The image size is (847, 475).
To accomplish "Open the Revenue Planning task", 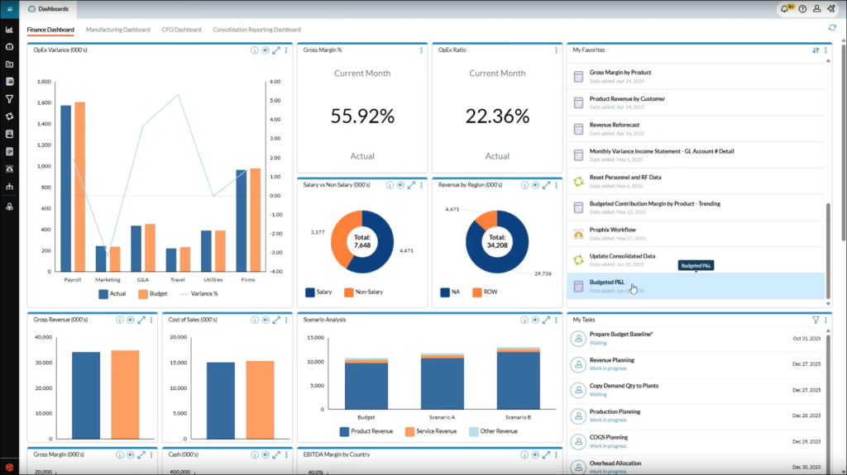I will coord(611,360).
